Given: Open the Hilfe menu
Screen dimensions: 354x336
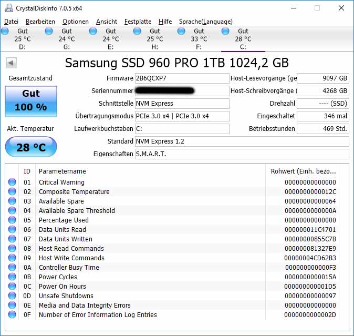Looking at the screenshot, I should point(165,22).
